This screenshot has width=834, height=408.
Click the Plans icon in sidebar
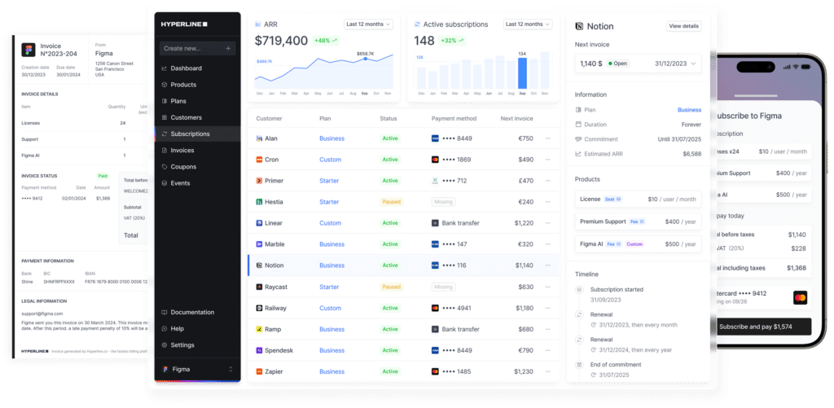pyautogui.click(x=165, y=101)
